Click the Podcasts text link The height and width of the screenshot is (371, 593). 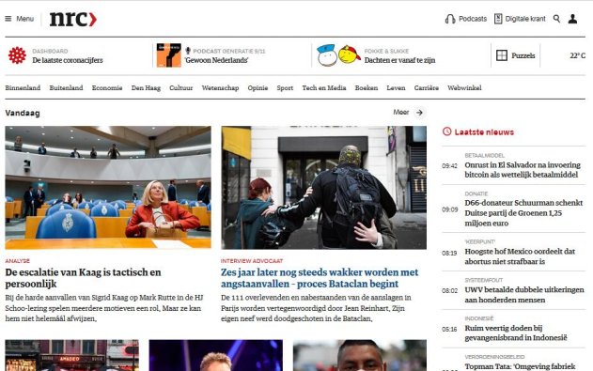point(473,19)
